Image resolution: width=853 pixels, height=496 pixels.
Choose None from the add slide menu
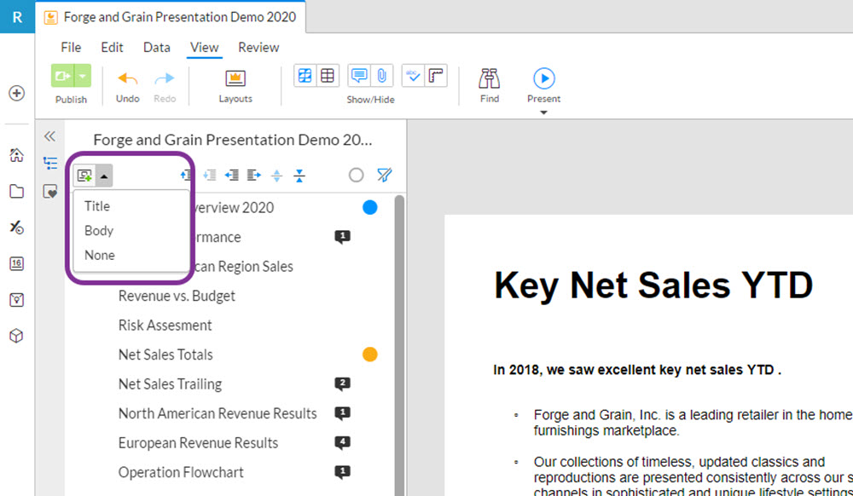pyautogui.click(x=100, y=256)
